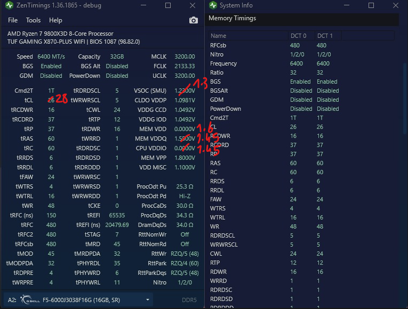Image resolution: width=408 pixels, height=309 pixels.
Task: Click the tRCDWR label
Action: point(22,110)
